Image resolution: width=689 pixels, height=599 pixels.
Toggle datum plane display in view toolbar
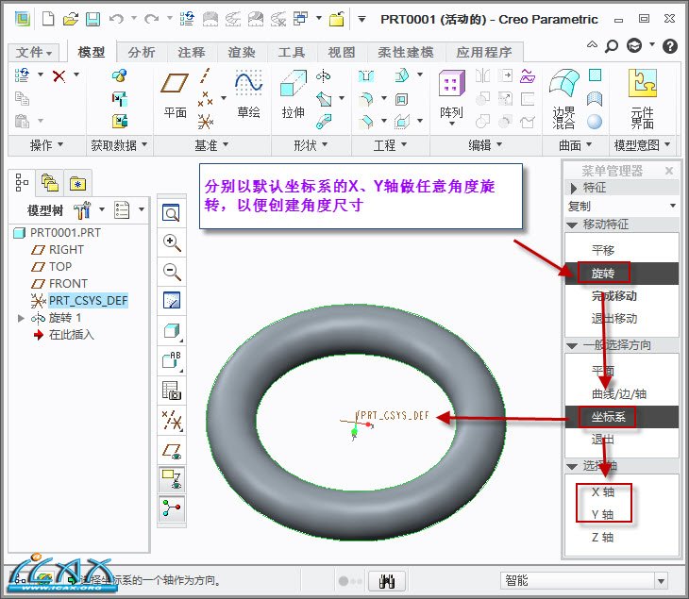(172, 450)
